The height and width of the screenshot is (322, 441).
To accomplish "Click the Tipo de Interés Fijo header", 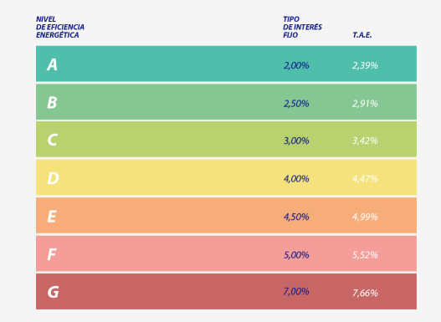I will pos(303,27).
